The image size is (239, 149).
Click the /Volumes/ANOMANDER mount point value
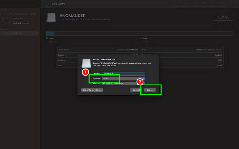tap(128, 50)
